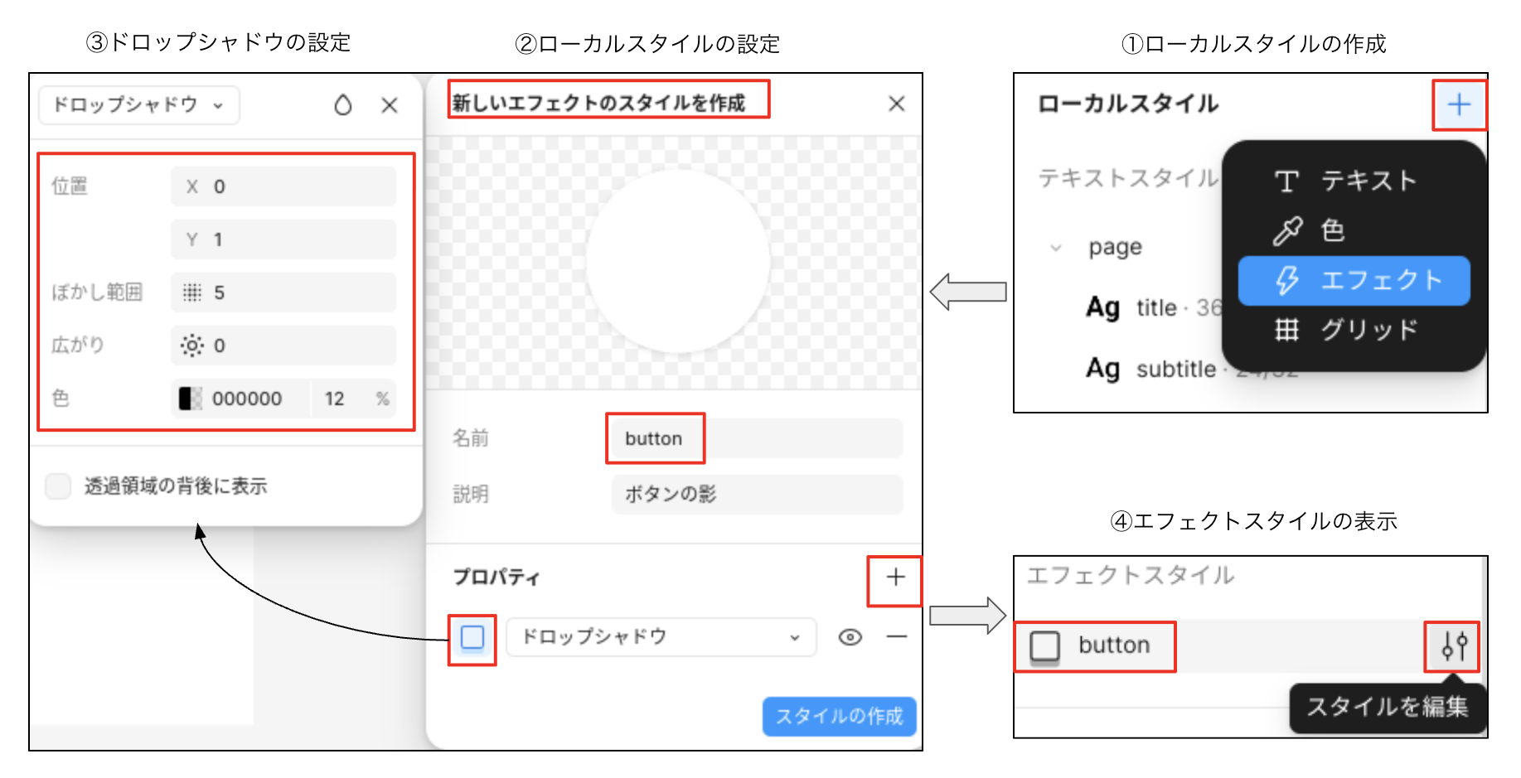Image resolution: width=1521 pixels, height=778 pixels.
Task: Remove the drop shadow effect with minus
Action: (x=897, y=636)
